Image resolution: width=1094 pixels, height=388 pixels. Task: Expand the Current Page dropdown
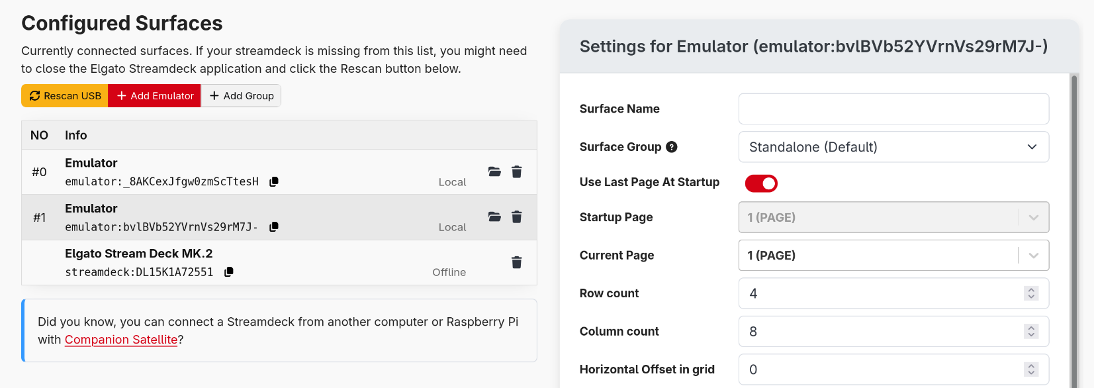click(1033, 256)
